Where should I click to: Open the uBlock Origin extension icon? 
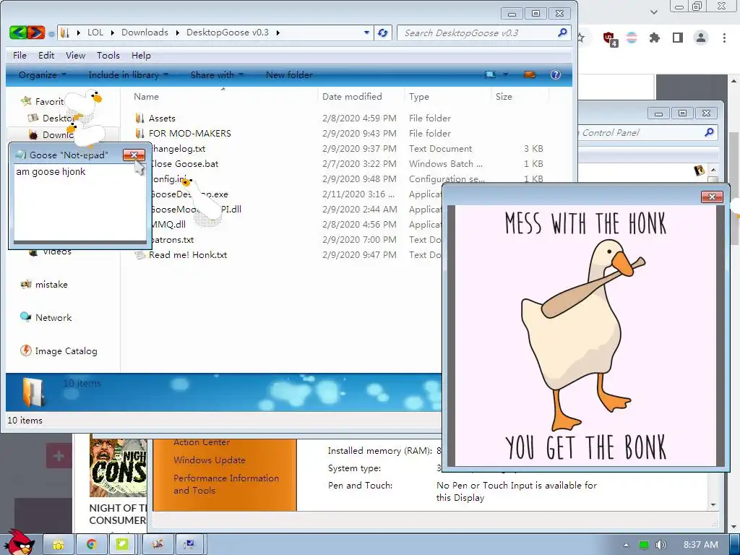[609, 38]
